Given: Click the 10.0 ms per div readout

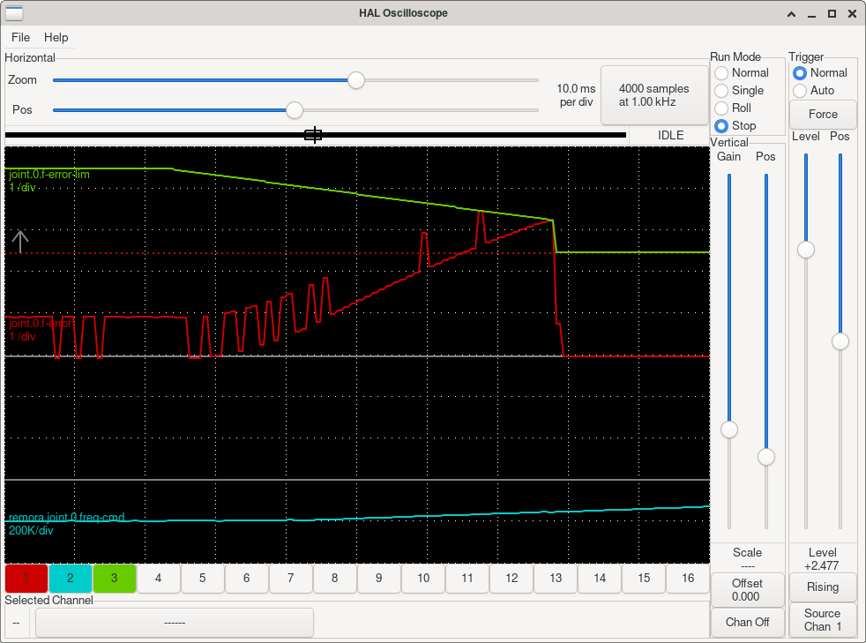Looking at the screenshot, I should [x=576, y=95].
